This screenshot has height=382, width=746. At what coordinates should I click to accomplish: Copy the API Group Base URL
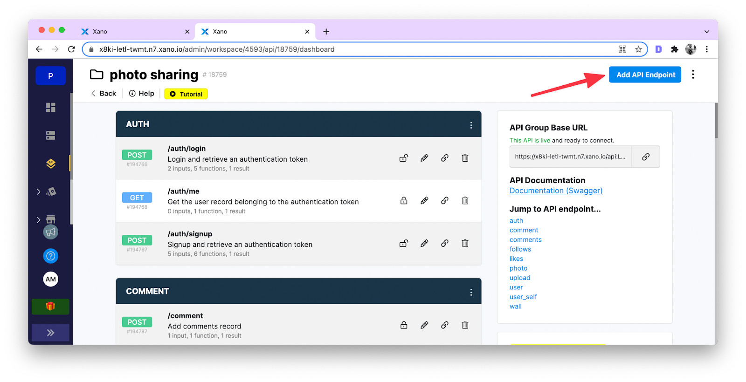[x=645, y=157]
